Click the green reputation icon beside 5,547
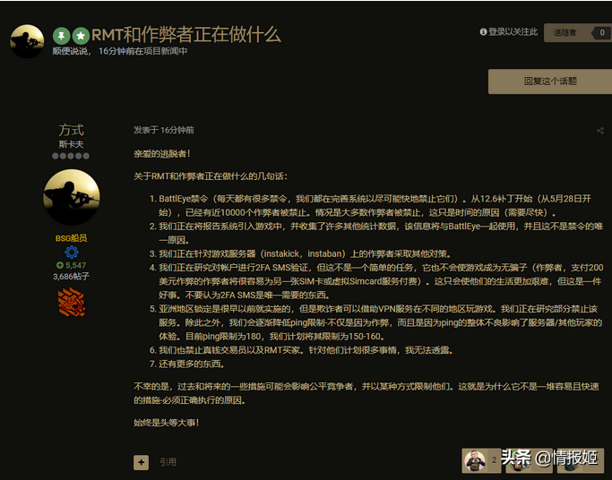This screenshot has width=612, height=480. [60, 265]
